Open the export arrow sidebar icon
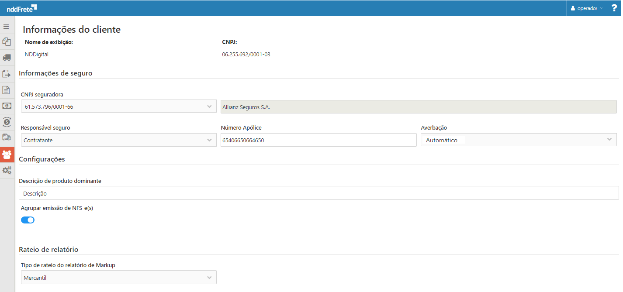This screenshot has width=623, height=292. pos(7,74)
